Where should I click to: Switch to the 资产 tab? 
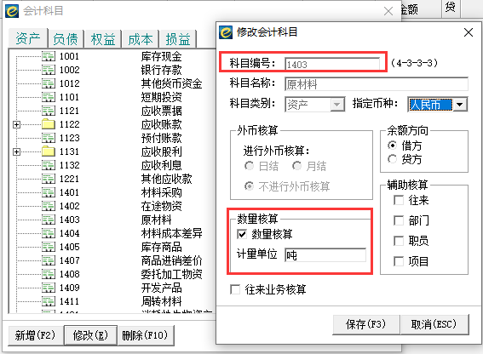[x=28, y=38]
